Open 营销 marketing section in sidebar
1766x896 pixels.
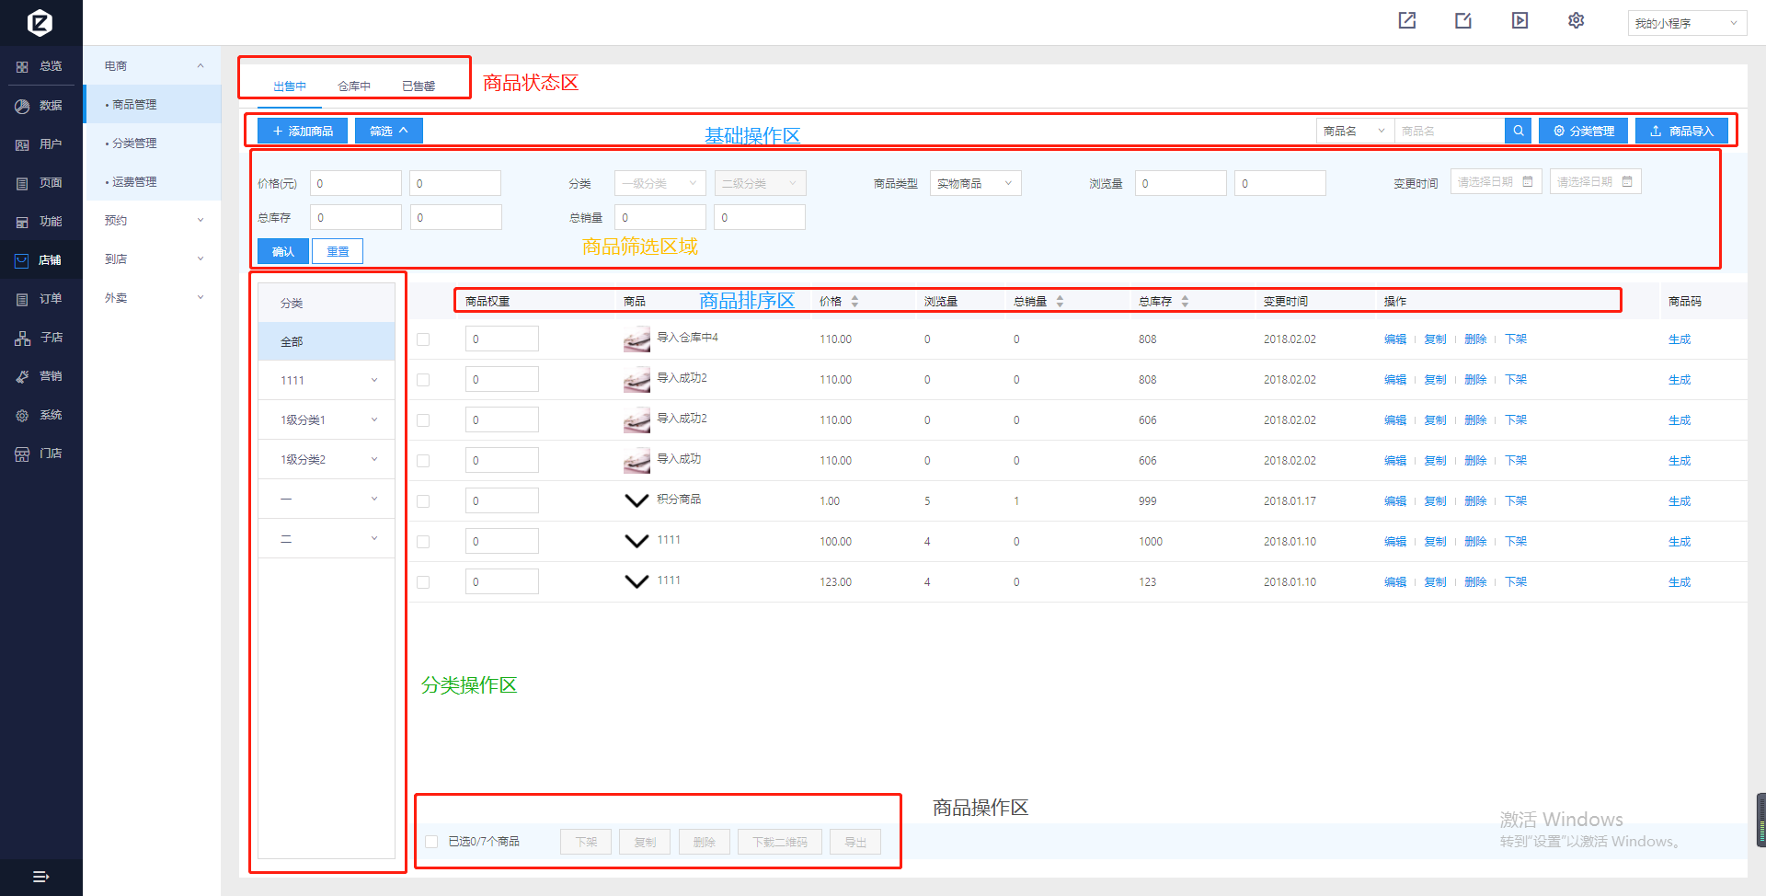tap(40, 376)
